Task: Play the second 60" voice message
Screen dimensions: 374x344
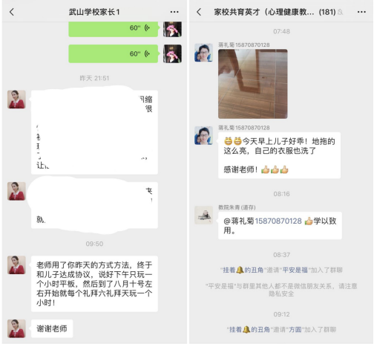Action: point(114,53)
